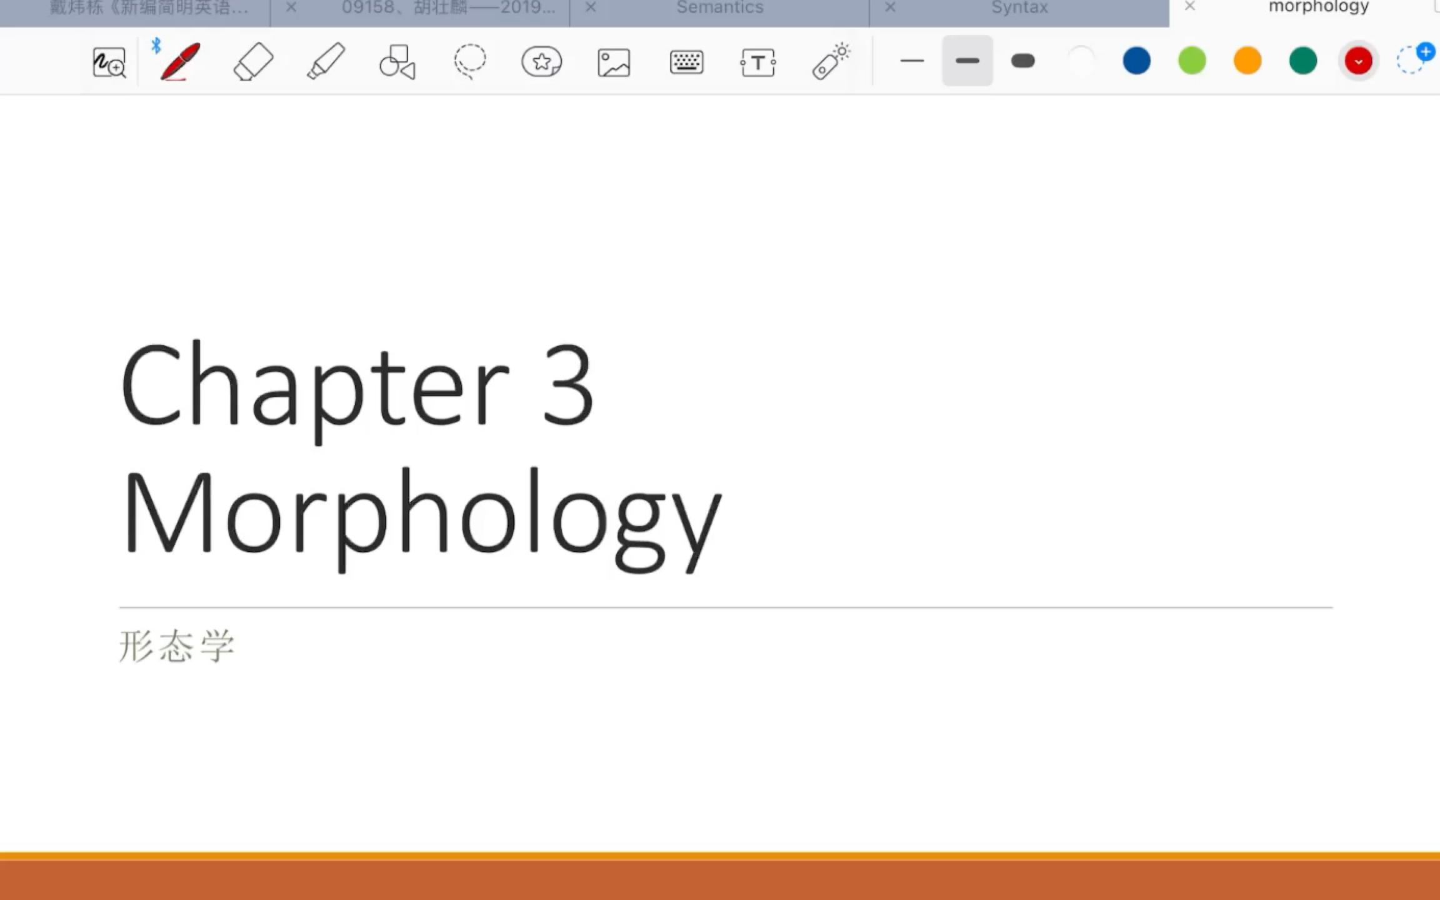Select the image insert tool
Image resolution: width=1440 pixels, height=900 pixels.
tap(614, 62)
